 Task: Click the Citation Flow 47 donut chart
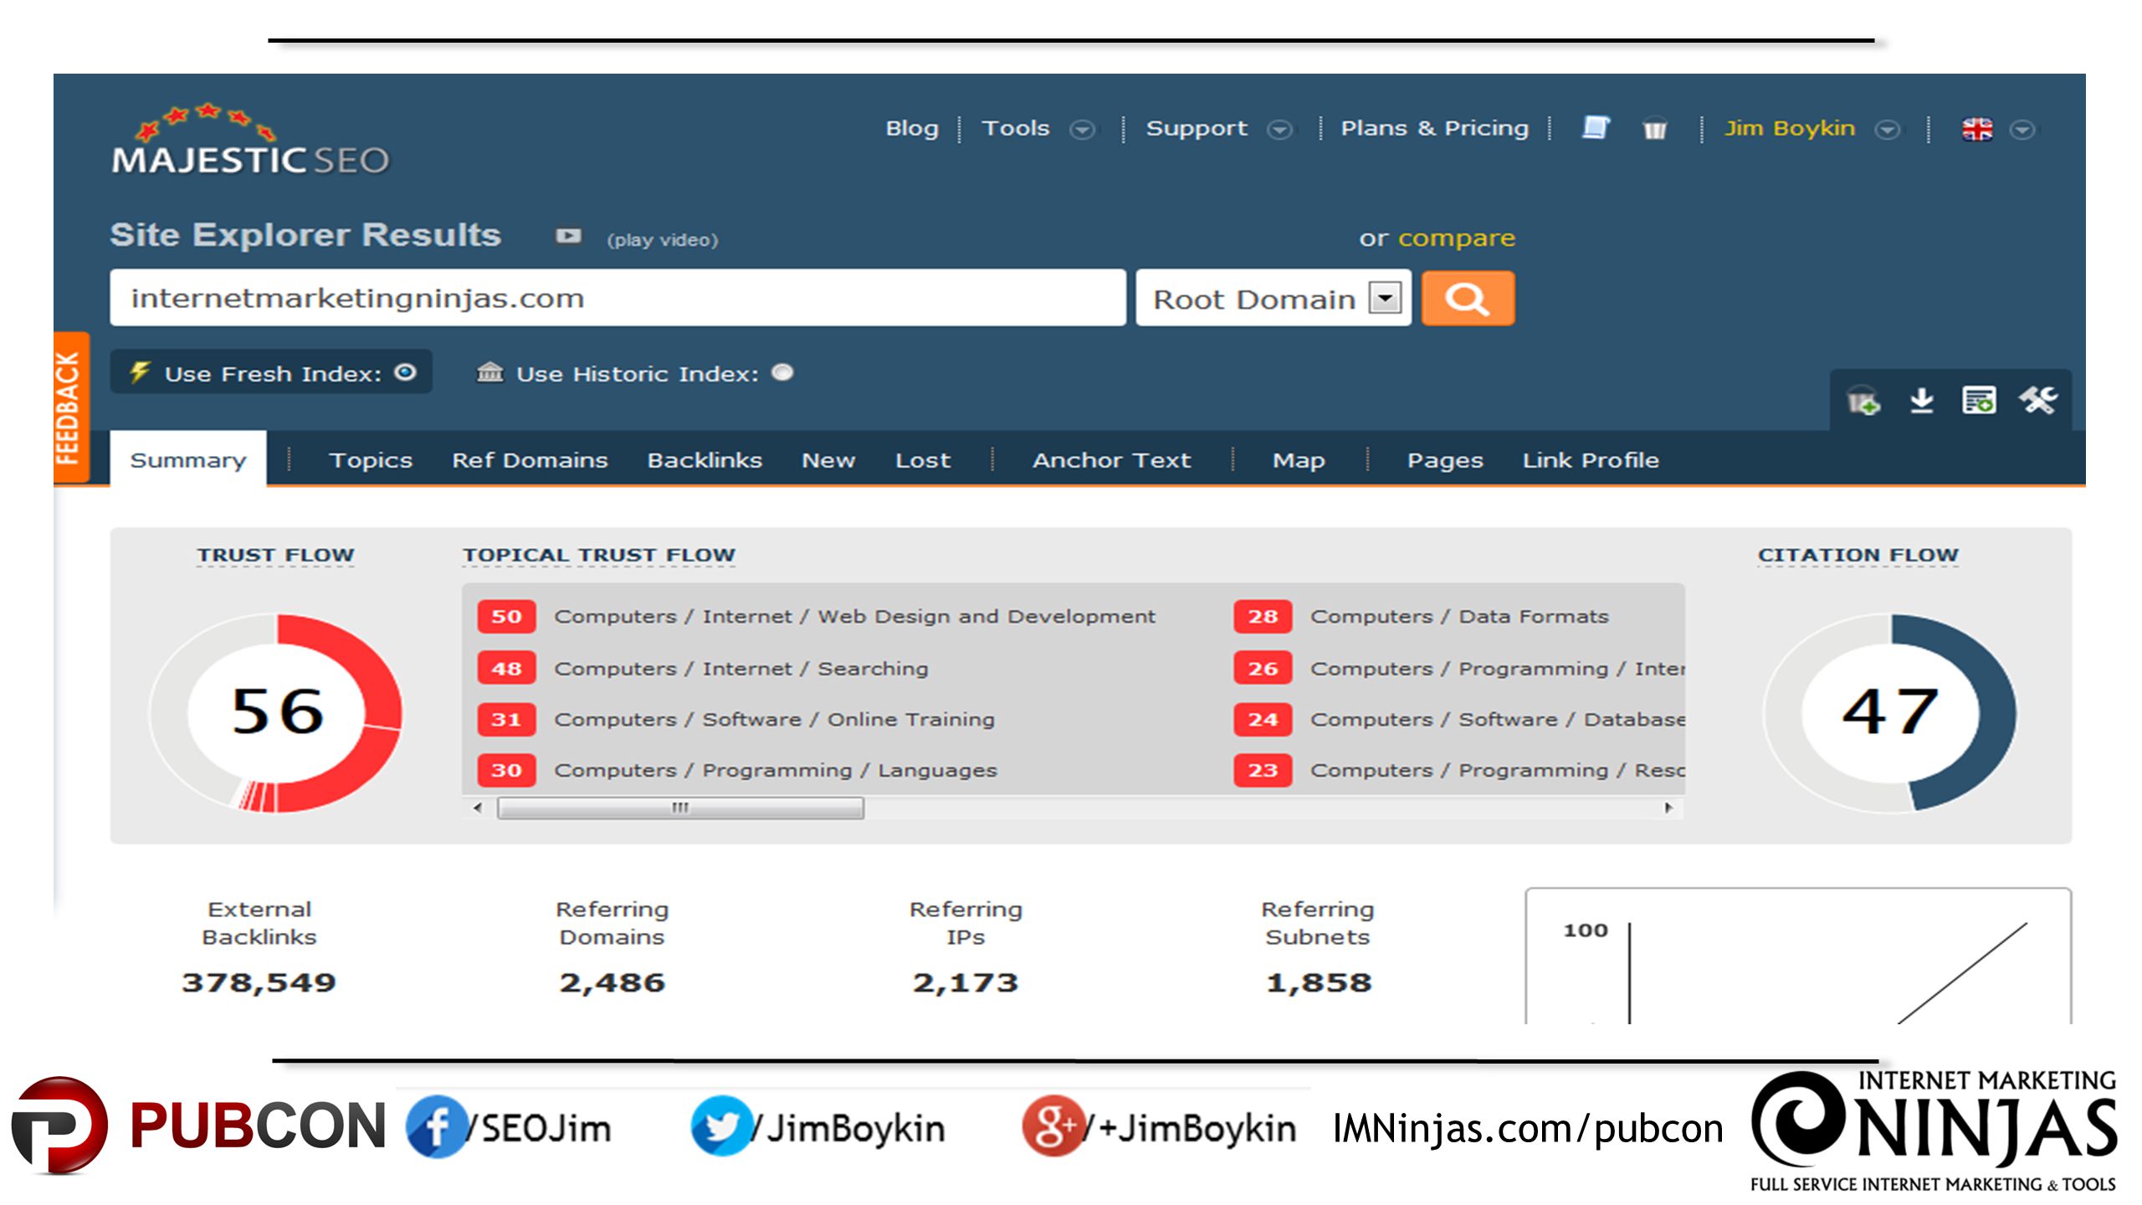click(1889, 712)
